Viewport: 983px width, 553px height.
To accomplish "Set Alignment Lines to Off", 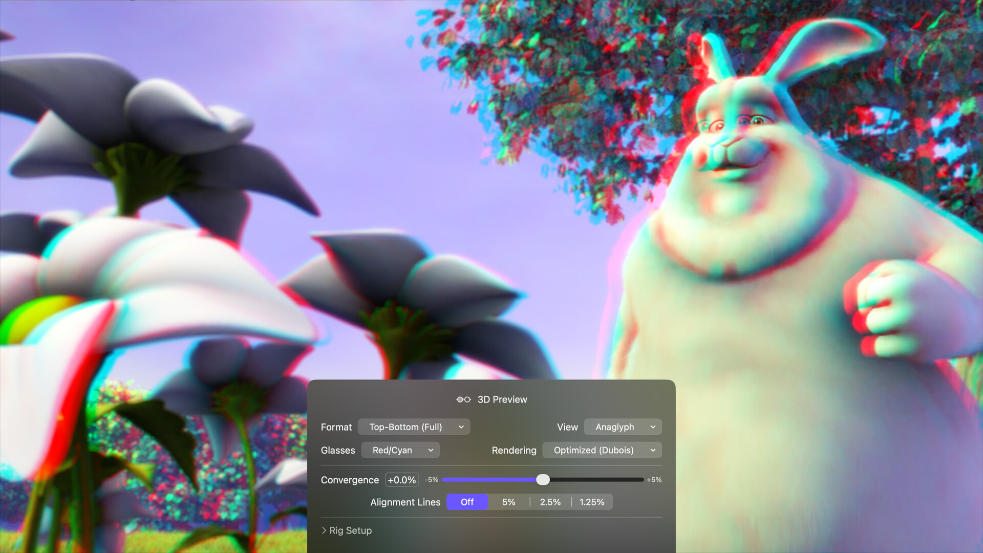I will tap(467, 502).
